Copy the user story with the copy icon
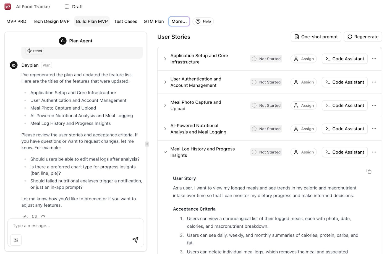Screen dimensions: 387x254 tap(369, 171)
